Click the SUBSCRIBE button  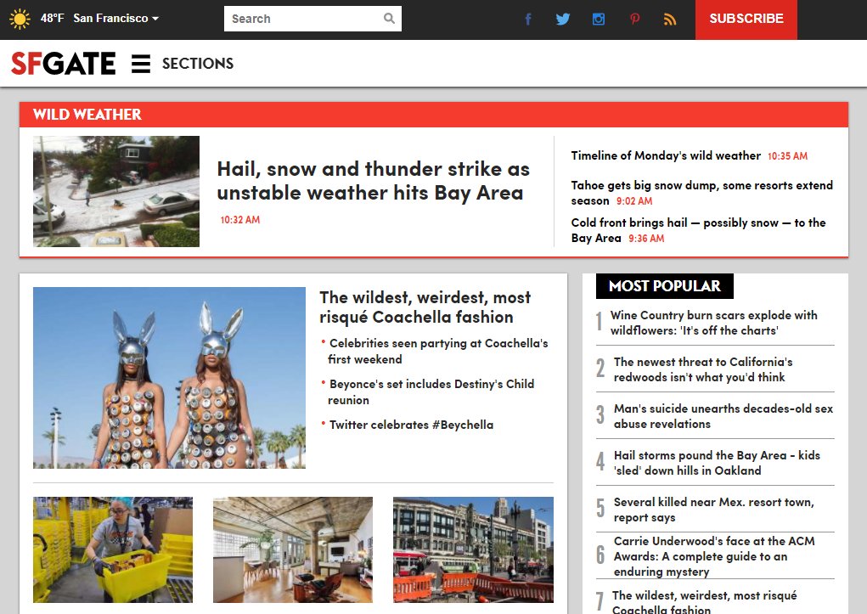coord(745,18)
